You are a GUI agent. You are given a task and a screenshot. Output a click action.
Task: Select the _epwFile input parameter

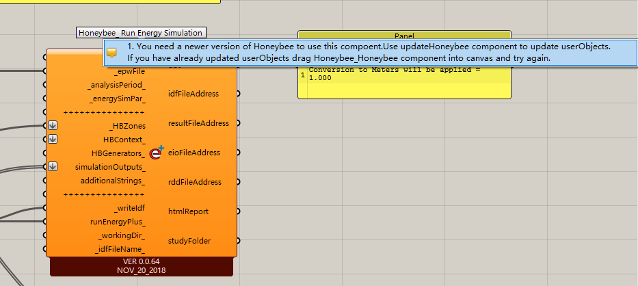click(129, 71)
